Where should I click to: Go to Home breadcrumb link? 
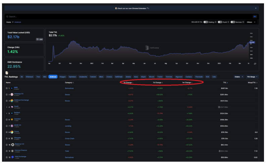coord(8,22)
